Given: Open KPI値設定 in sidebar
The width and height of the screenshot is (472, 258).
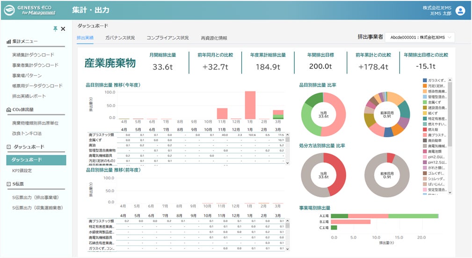Looking at the screenshot, I should tap(22, 171).
